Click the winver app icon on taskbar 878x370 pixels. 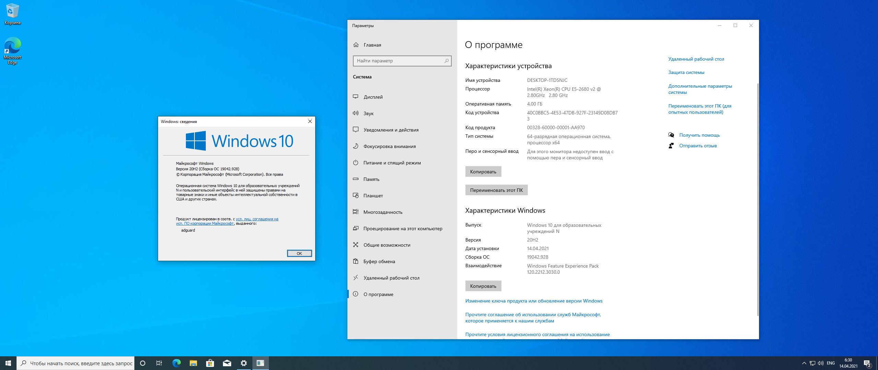(260, 363)
